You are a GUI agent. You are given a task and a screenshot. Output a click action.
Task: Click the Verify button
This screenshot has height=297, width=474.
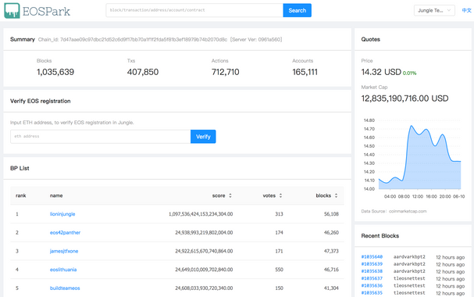tap(203, 137)
